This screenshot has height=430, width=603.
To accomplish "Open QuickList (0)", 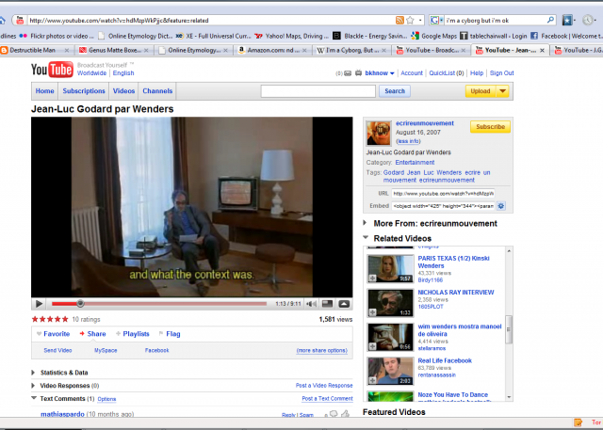I will coord(446,73).
